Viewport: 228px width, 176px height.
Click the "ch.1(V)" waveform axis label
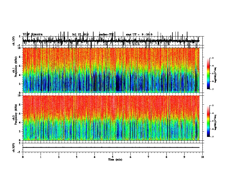tap(14, 41)
